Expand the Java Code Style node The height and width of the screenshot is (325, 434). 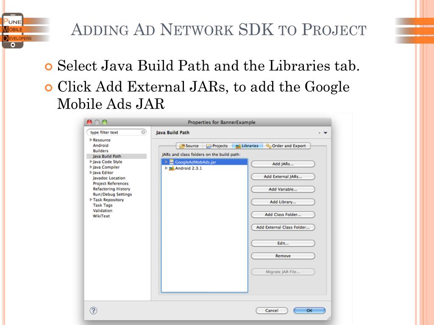pyautogui.click(x=91, y=161)
